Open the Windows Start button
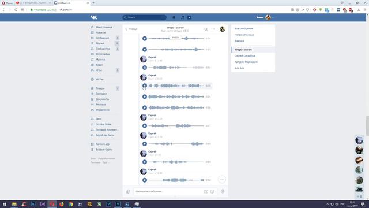This screenshot has height=208, width=369. [x=5, y=204]
